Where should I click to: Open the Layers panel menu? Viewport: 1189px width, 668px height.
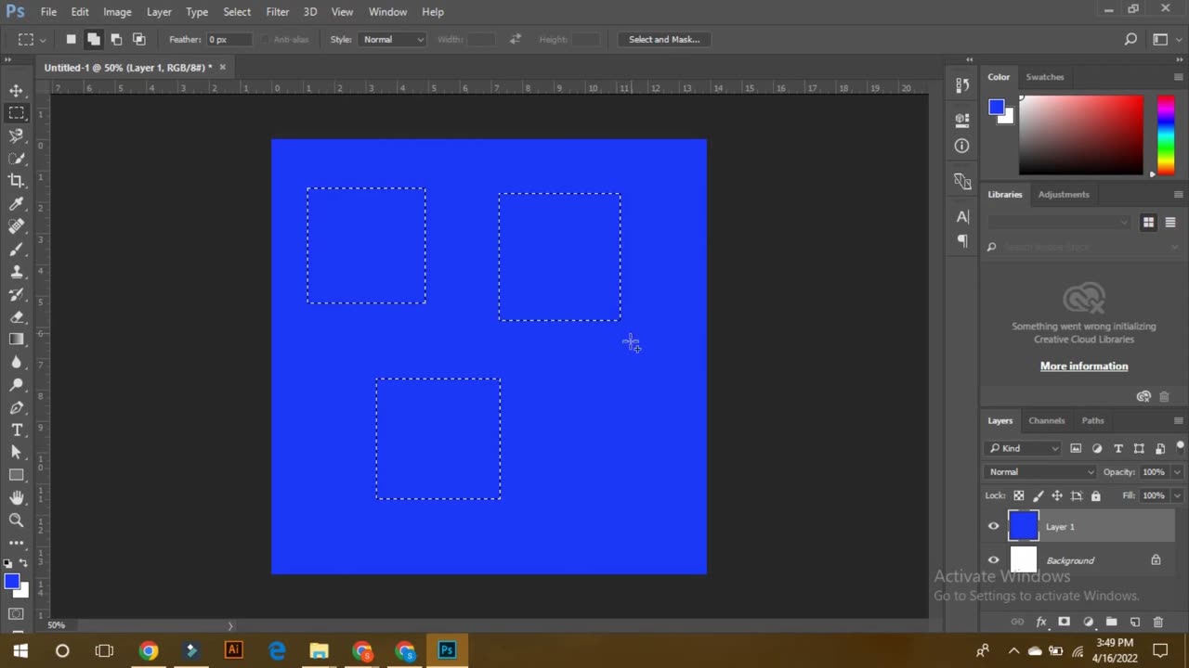(1179, 420)
